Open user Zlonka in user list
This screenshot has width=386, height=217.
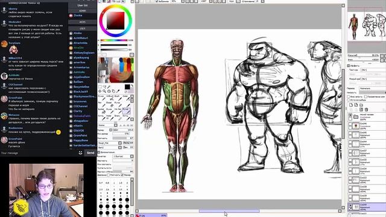78,15
